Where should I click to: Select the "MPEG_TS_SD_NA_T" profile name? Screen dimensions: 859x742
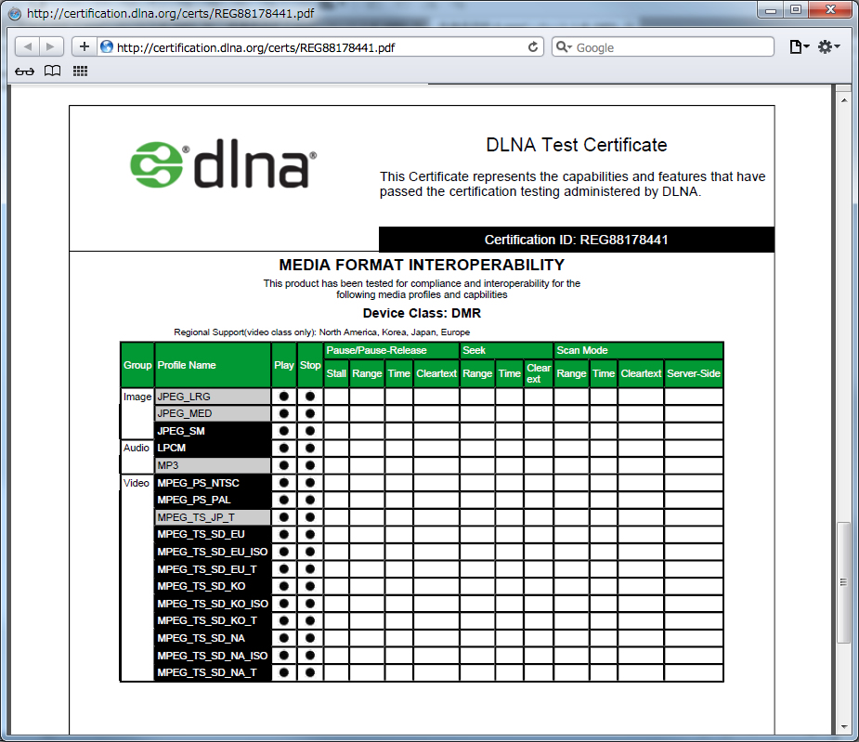(213, 673)
